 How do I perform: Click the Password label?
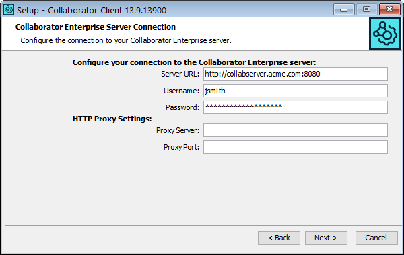click(182, 107)
